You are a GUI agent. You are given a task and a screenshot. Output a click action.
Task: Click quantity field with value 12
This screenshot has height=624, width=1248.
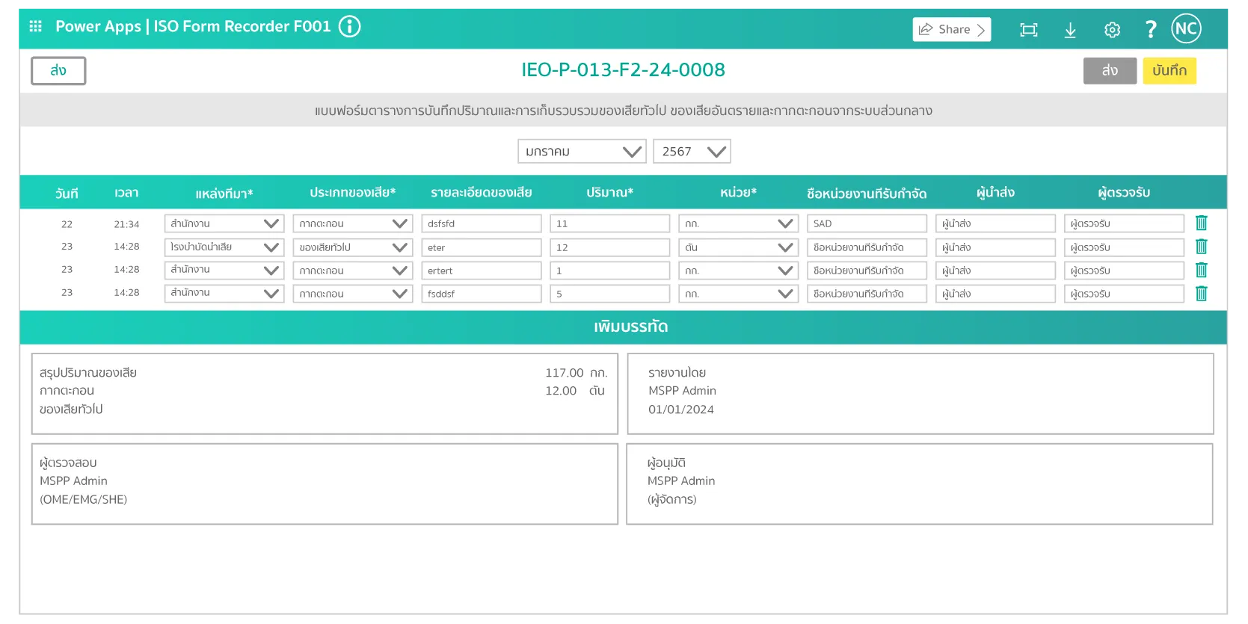coord(610,247)
